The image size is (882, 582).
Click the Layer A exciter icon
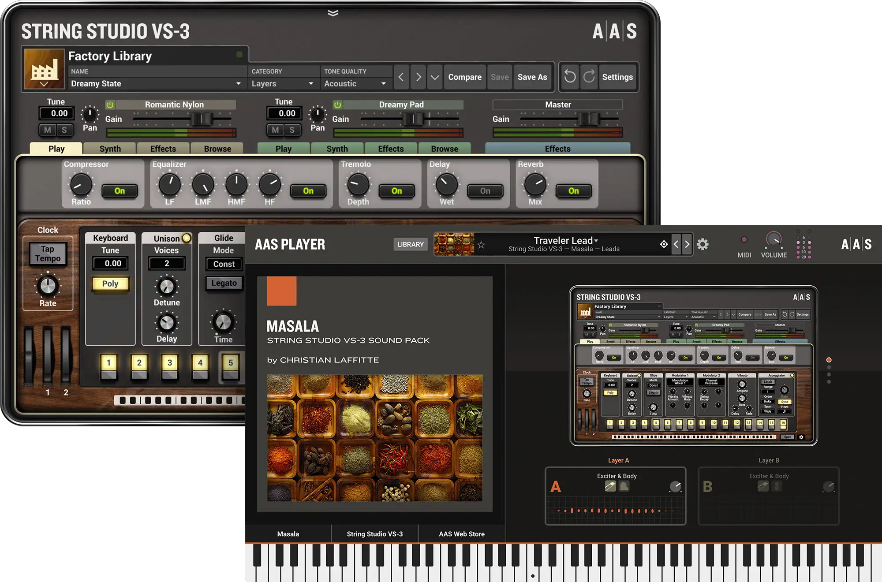[610, 486]
